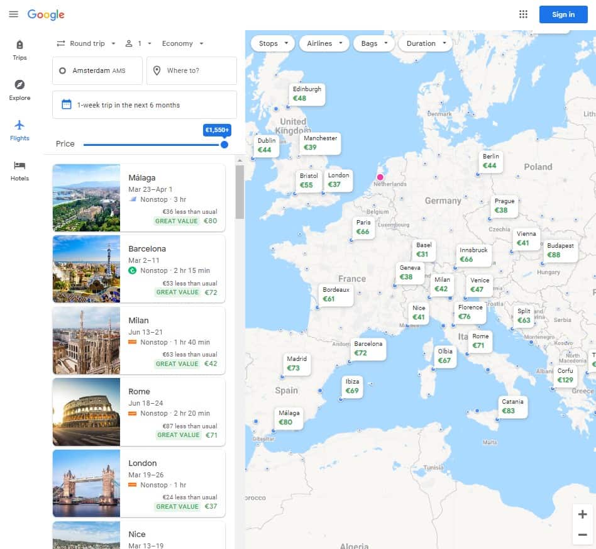This screenshot has height=549, width=596.
Task: Click the Budapest €88 map marker
Action: pos(560,250)
